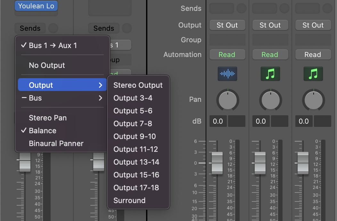Click the pan knob on audio track strip

[x=228, y=100]
